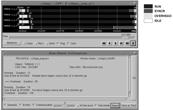Click the SYNCR segment of THREAD 1.1.4 timeline
Viewport: 173px width, 110px height.
[124, 27]
